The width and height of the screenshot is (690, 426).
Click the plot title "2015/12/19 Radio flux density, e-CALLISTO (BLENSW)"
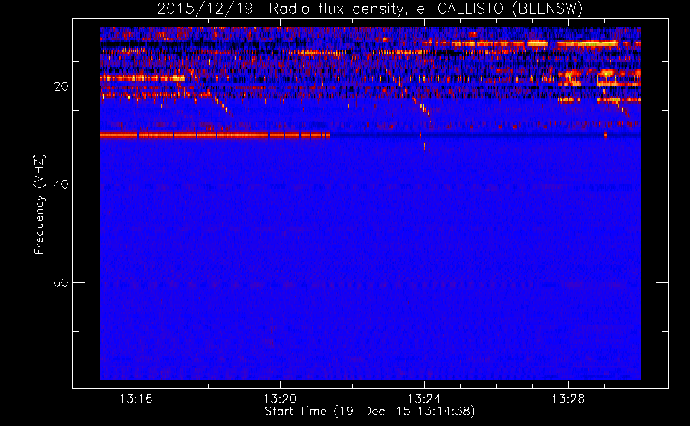pyautogui.click(x=370, y=9)
